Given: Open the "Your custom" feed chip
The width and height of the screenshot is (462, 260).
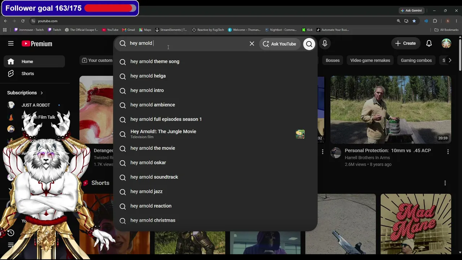Looking at the screenshot, I should (x=97, y=60).
